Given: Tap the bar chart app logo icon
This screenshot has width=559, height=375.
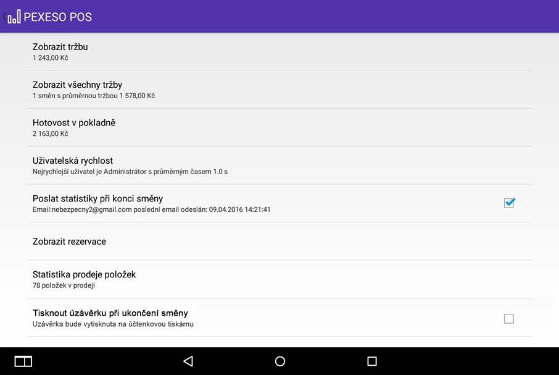Looking at the screenshot, I should click(x=14, y=17).
